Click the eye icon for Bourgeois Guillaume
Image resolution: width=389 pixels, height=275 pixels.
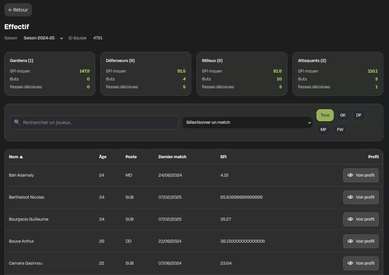click(x=350, y=219)
